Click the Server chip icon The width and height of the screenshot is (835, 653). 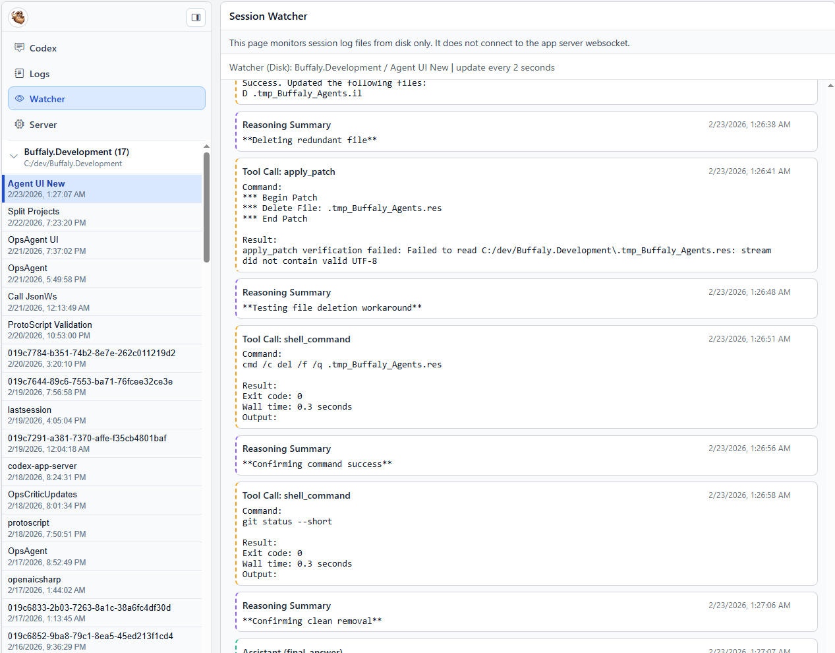click(20, 124)
